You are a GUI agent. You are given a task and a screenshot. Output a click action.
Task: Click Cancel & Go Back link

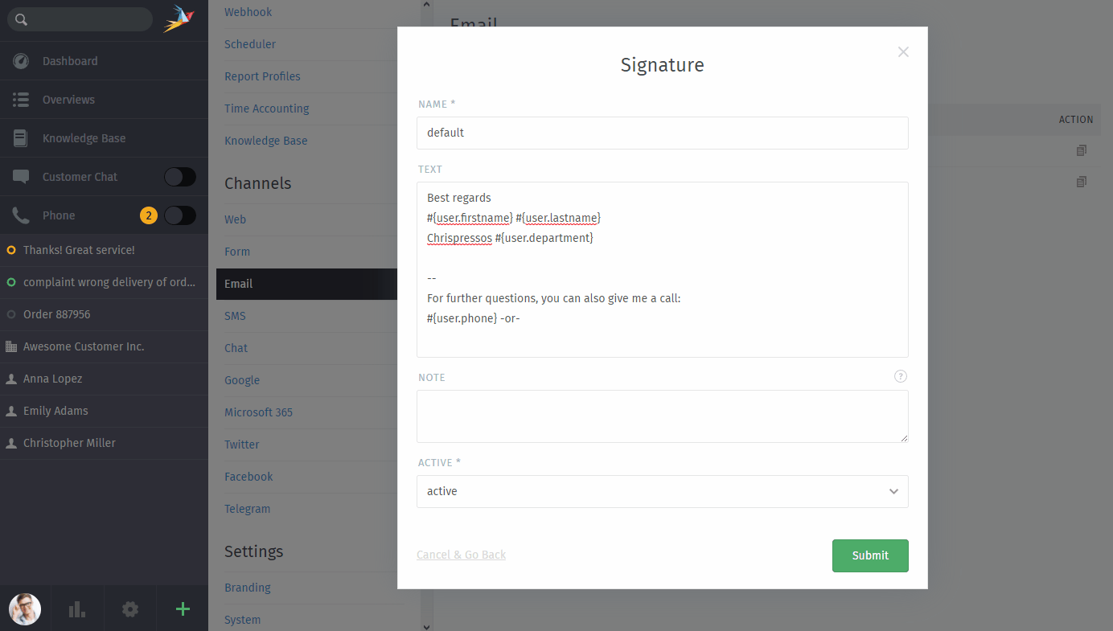[x=461, y=554]
